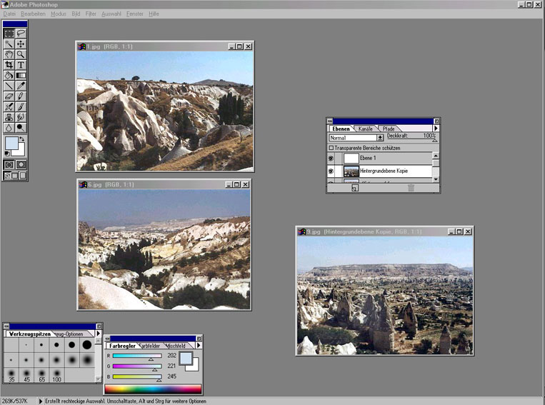Select the Paint Bucket tool
The height and width of the screenshot is (405, 545).
tap(9, 75)
